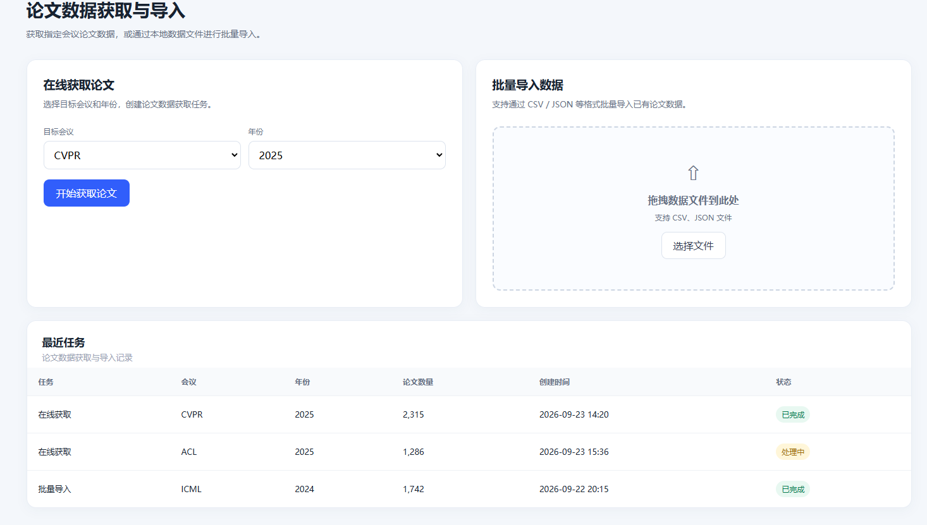Click the 支持 CSV、JSON 文件 hint text
Screen dimensions: 927x525
693,218
